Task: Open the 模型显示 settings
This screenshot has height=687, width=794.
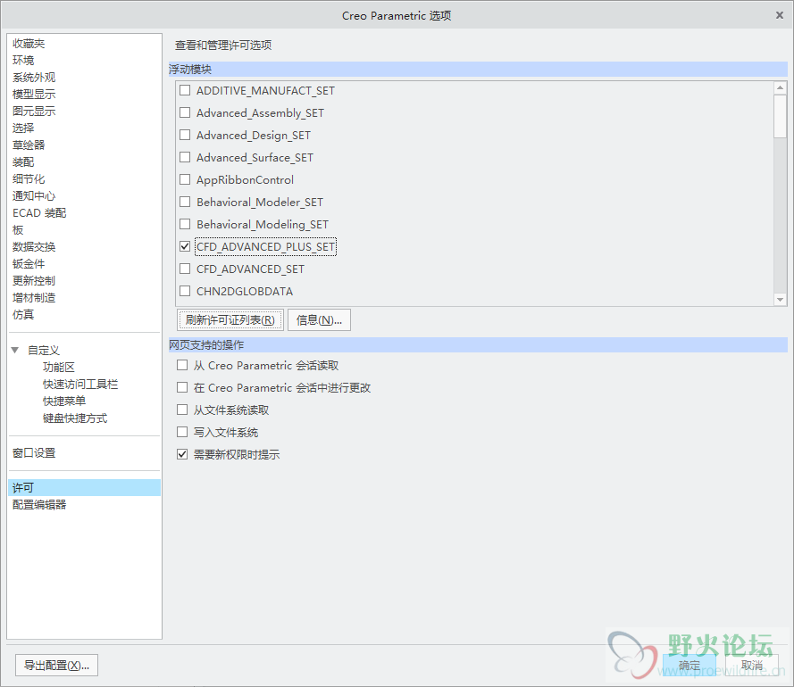Action: click(34, 94)
